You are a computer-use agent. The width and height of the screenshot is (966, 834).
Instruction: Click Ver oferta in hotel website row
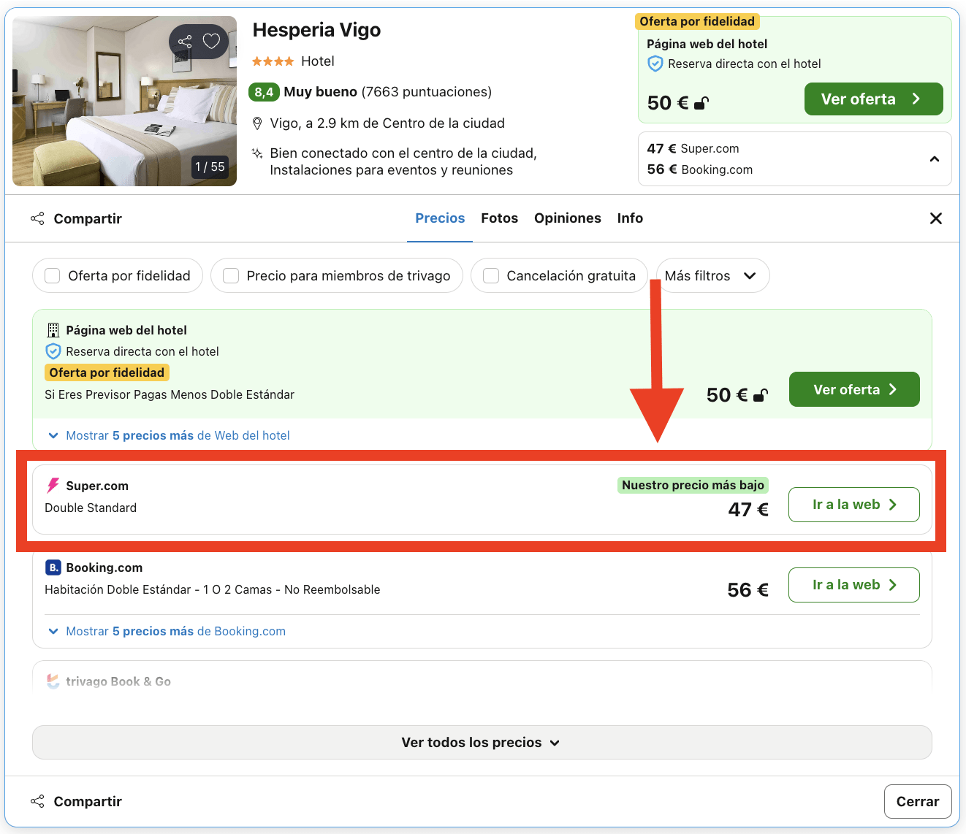[854, 389]
